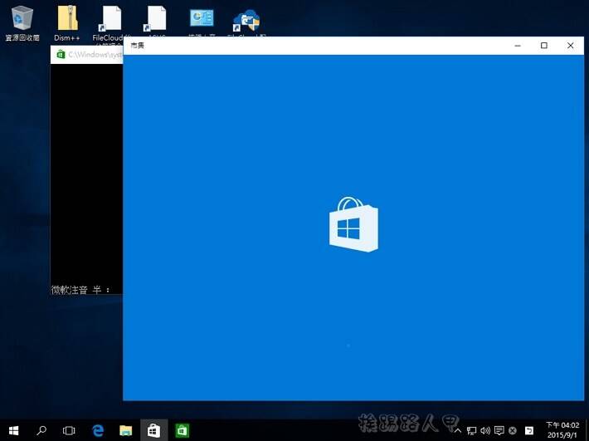Click the green Store icon in the console title bar
Viewport: 589px width, 441px height.
point(61,55)
